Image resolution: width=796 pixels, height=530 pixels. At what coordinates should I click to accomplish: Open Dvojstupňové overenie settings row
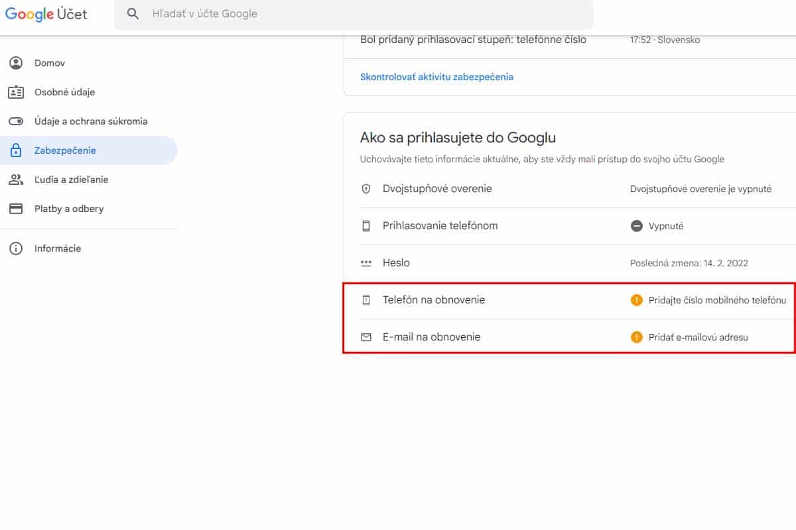pyautogui.click(x=570, y=189)
